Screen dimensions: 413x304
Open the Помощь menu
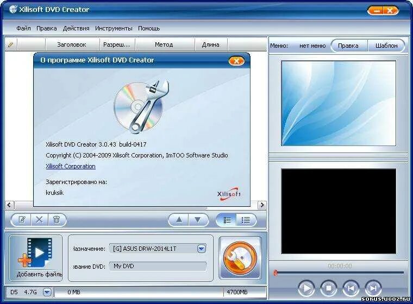click(x=149, y=28)
